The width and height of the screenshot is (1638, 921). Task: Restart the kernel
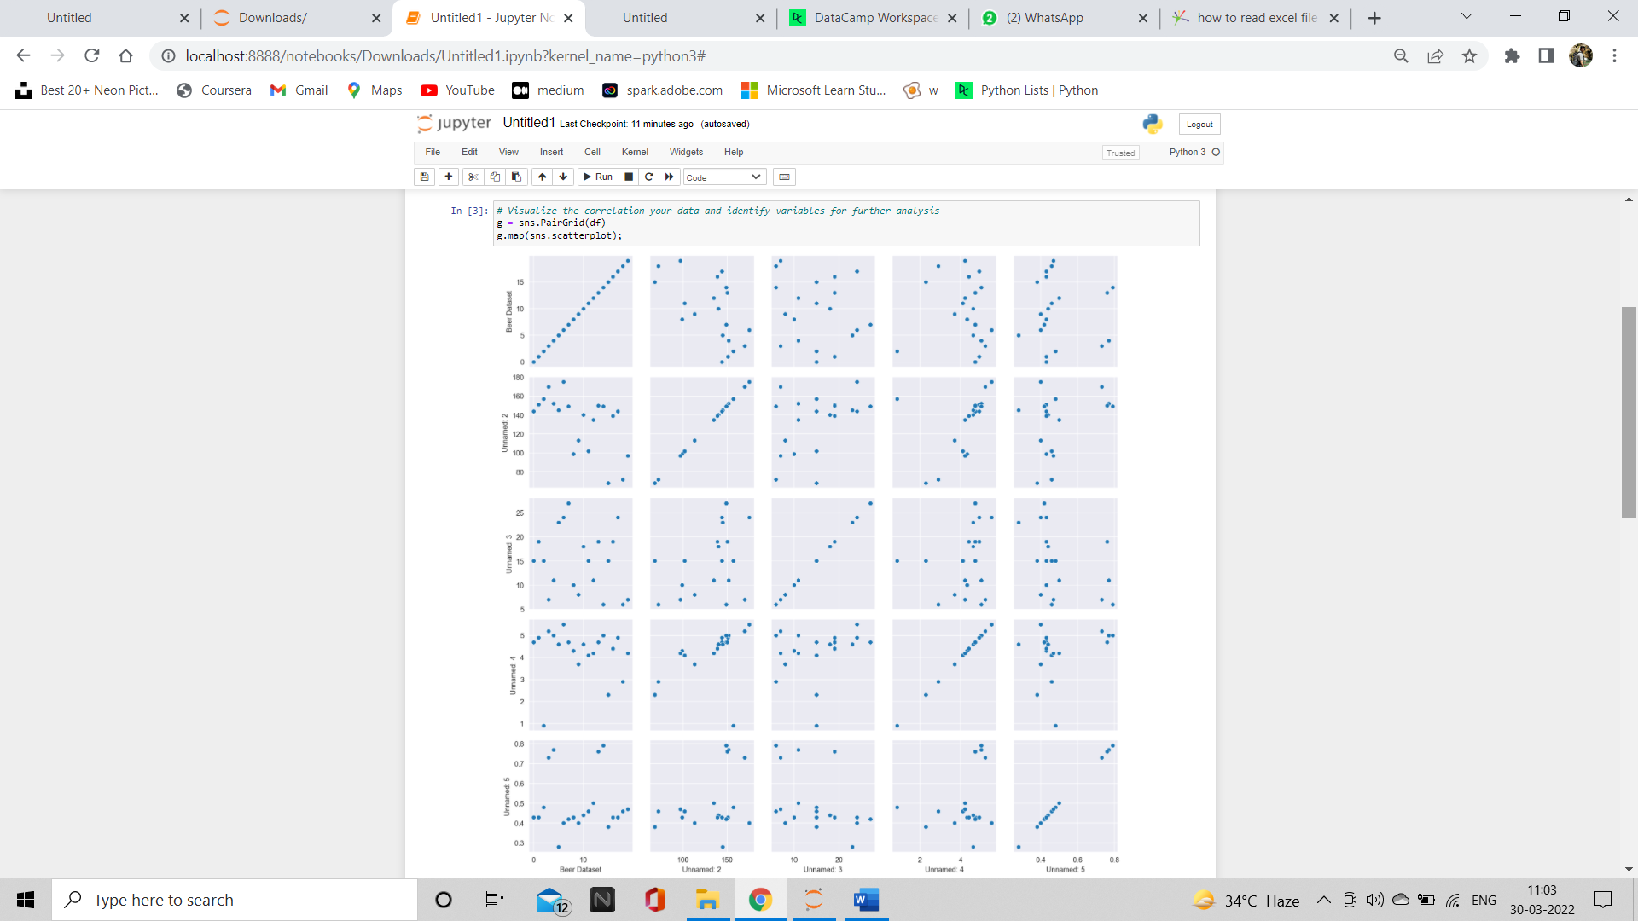[x=648, y=177]
